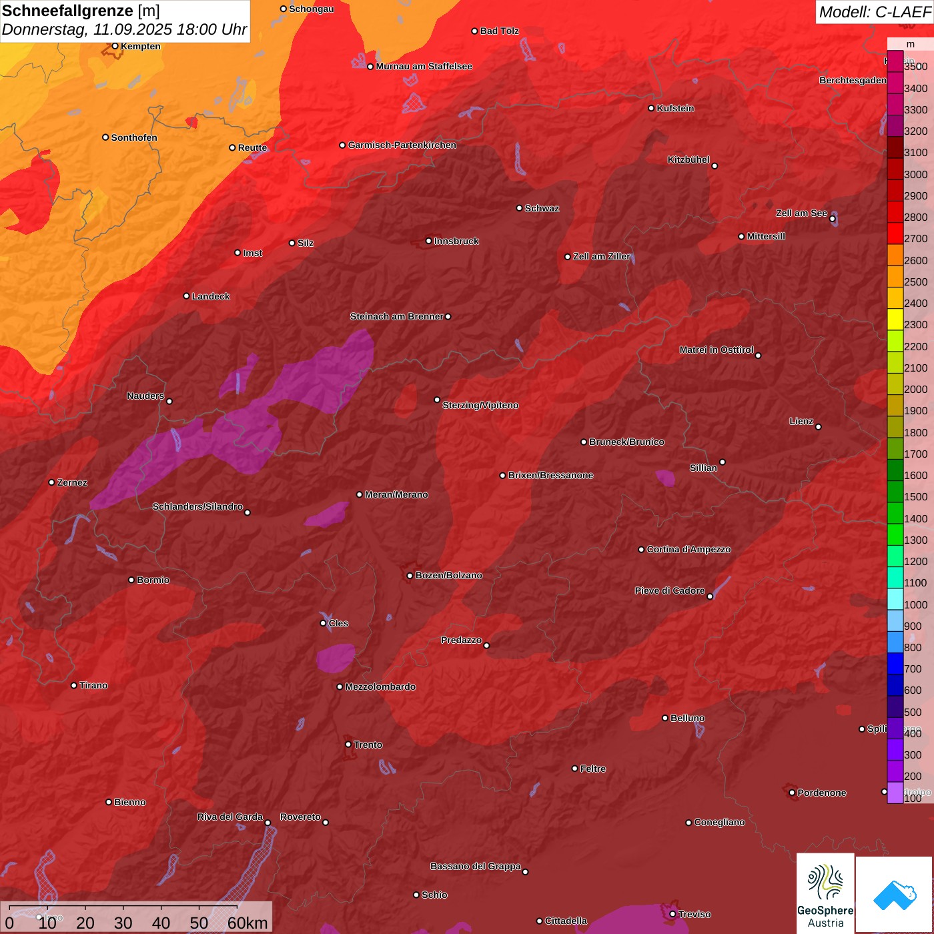Click the Cortina d'Ampezzo label
The image size is (934, 934).
688,549
